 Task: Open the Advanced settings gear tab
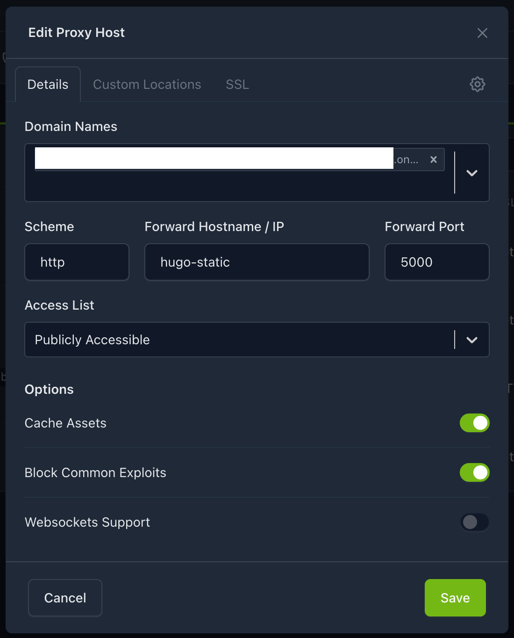477,84
